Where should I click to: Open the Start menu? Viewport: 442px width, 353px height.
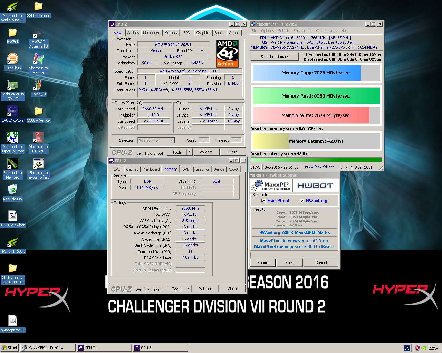10,348
